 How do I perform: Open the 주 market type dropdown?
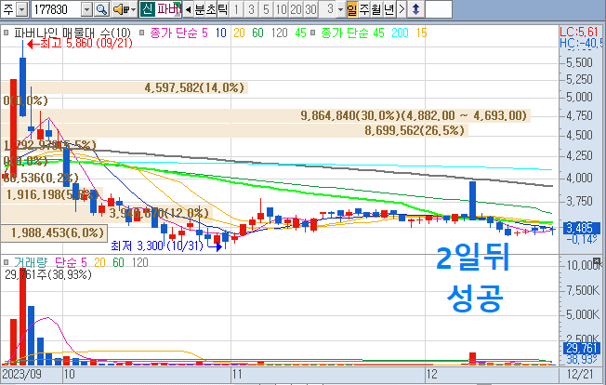point(22,9)
